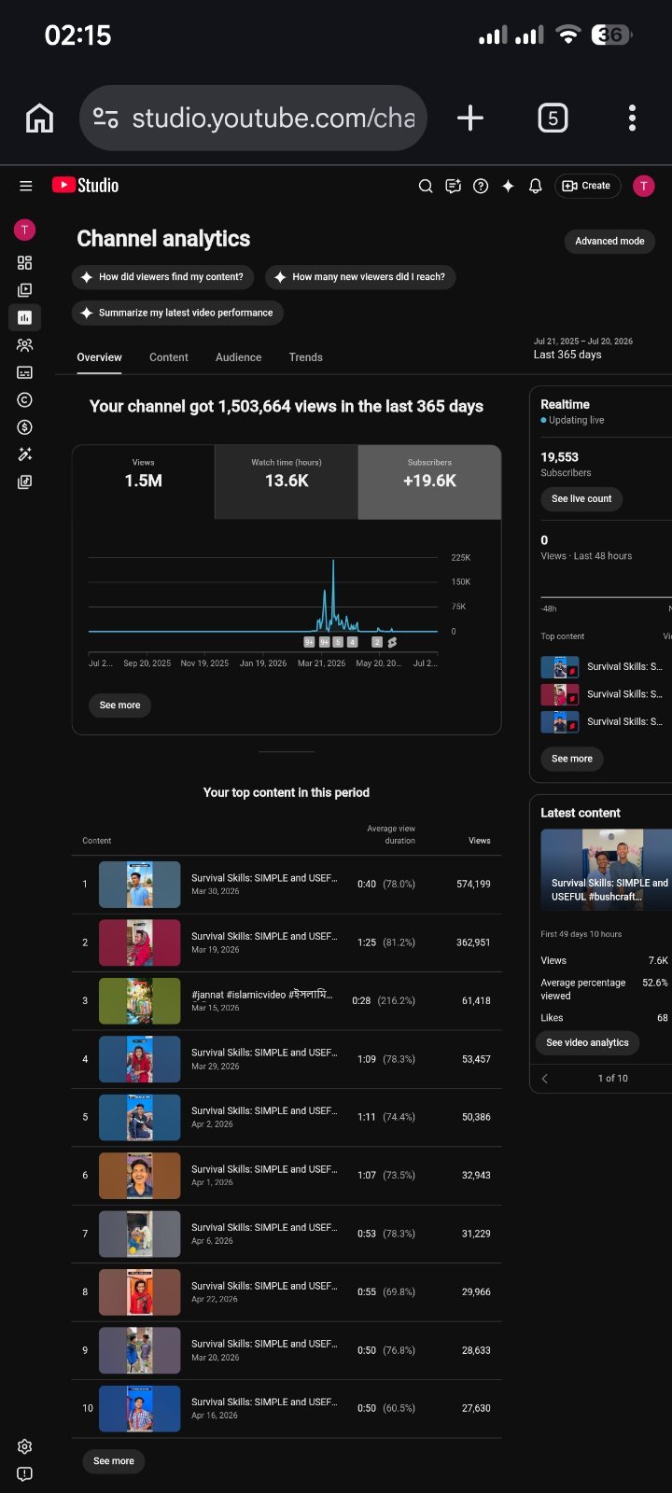Click the Shorts marker icon under chart

coord(392,642)
